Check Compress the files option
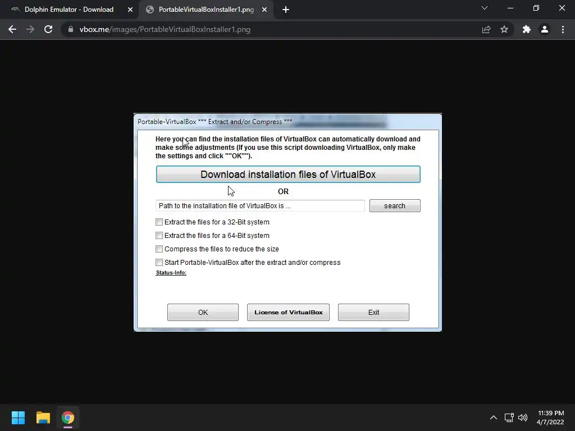This screenshot has width=575, height=431. pyautogui.click(x=159, y=249)
